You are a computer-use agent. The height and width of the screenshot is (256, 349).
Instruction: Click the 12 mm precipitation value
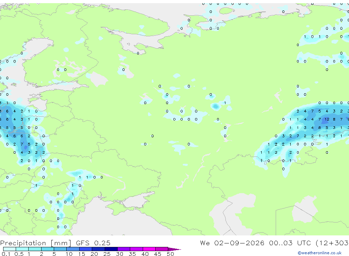click(x=327, y=119)
